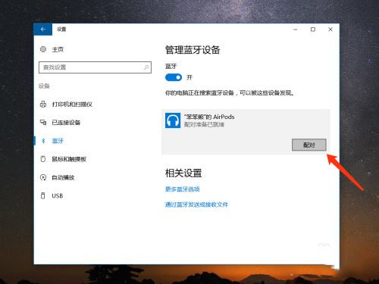
Task: Maximize the Settings window
Action: pos(313,30)
